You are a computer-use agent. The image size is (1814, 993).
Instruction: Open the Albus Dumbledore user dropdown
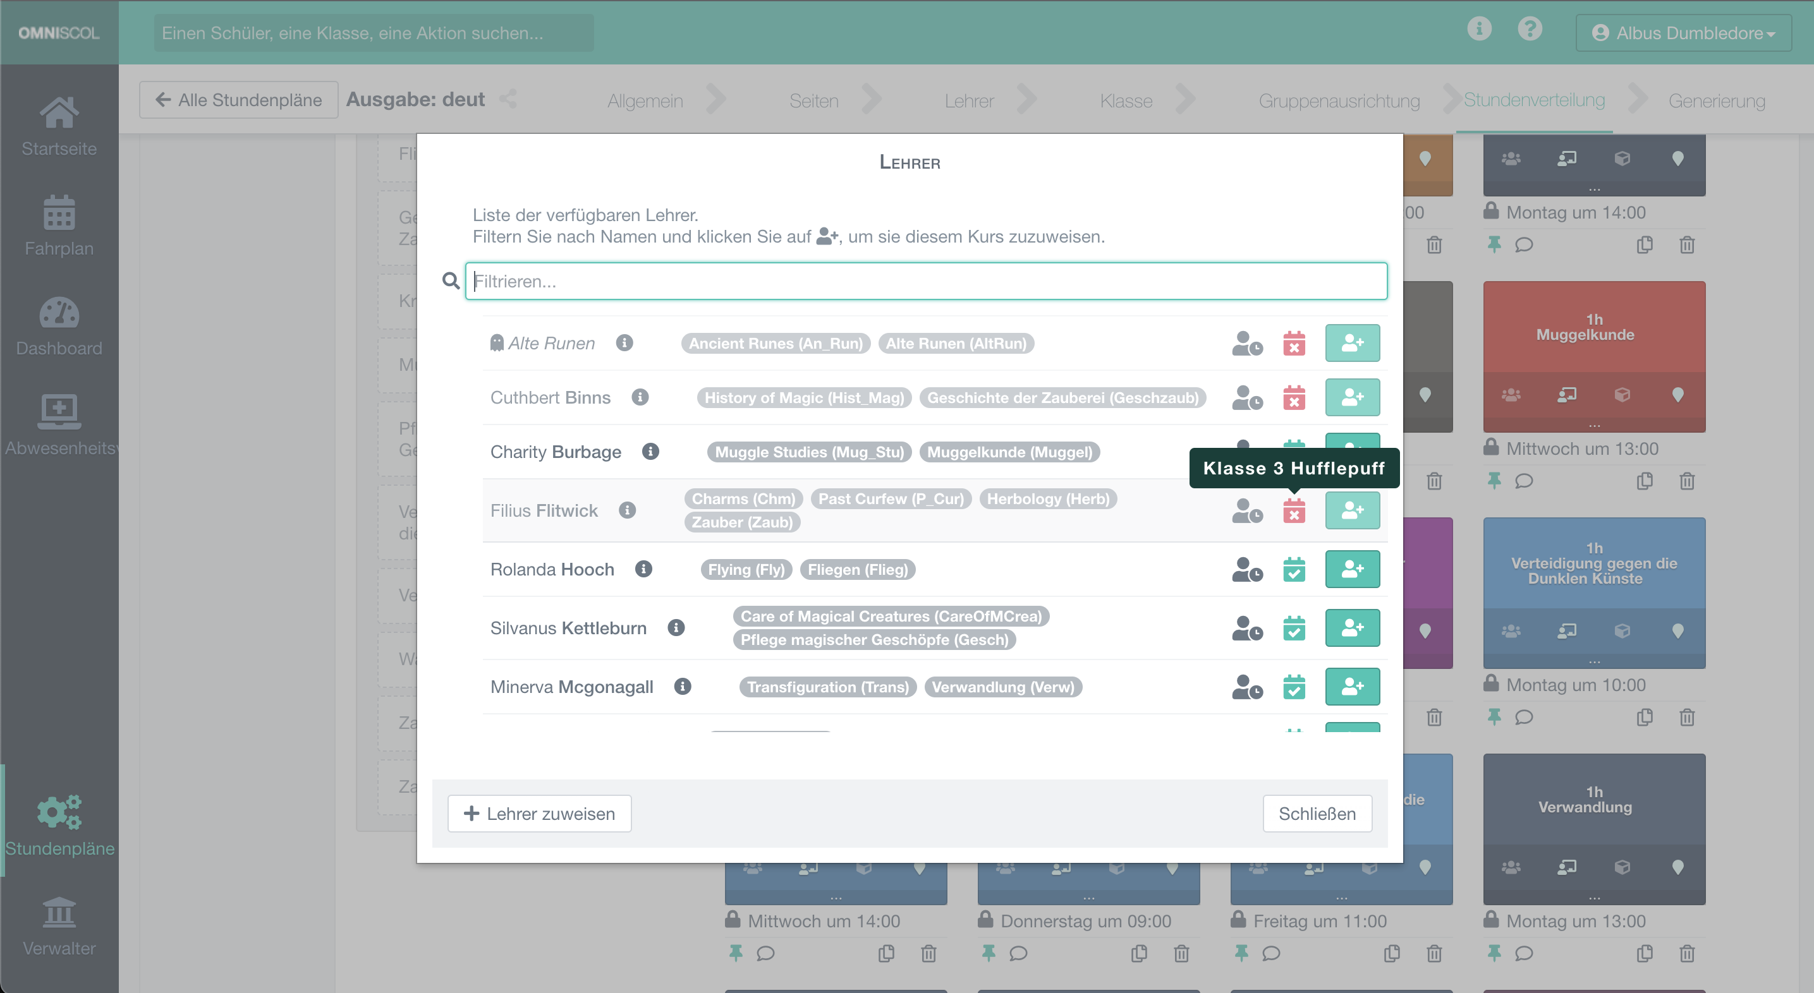point(1683,33)
